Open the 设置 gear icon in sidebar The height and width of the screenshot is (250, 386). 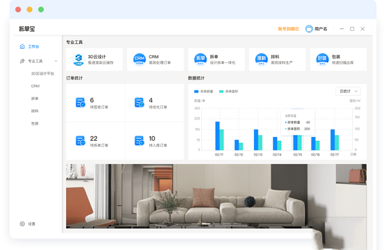coord(23,224)
